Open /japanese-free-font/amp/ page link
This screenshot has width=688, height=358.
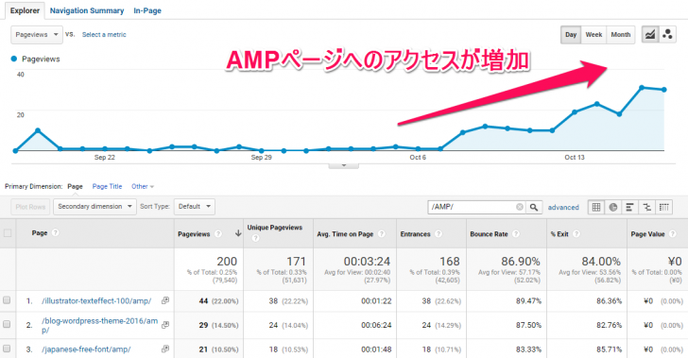(x=86, y=349)
